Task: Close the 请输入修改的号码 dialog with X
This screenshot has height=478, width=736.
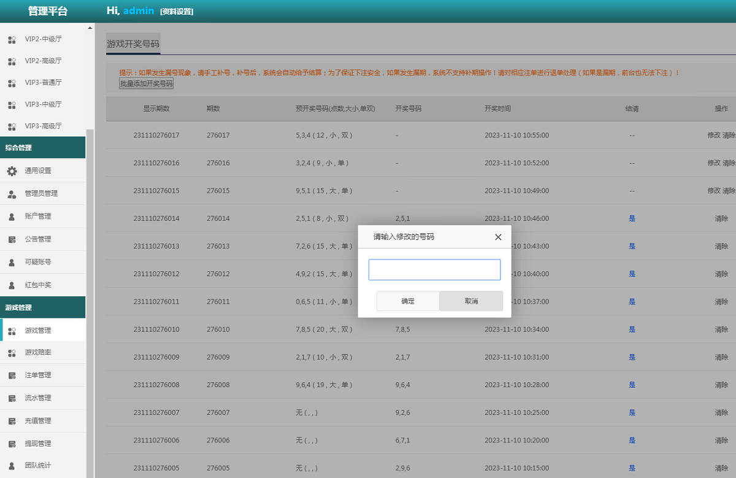Action: [x=498, y=237]
